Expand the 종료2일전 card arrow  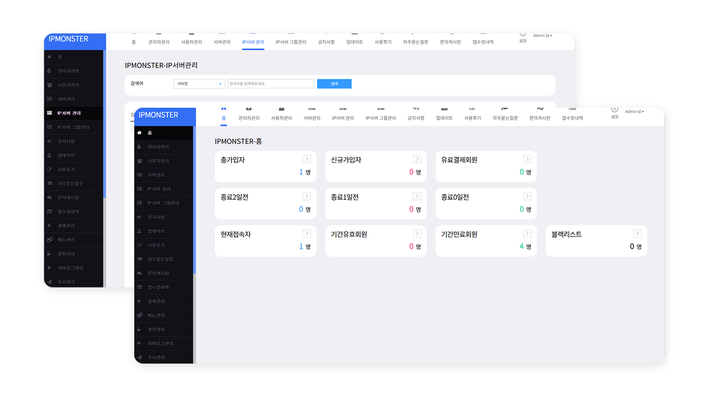click(307, 196)
